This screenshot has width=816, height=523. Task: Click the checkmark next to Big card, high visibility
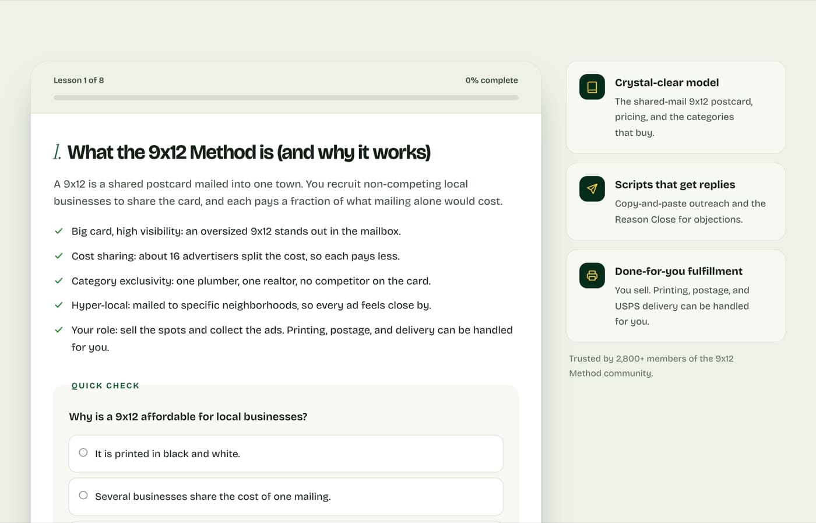point(59,231)
